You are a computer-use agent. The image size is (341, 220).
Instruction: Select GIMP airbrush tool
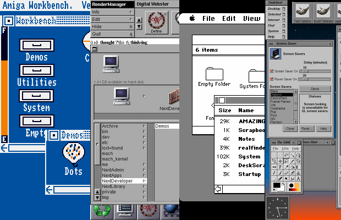click(x=292, y=173)
